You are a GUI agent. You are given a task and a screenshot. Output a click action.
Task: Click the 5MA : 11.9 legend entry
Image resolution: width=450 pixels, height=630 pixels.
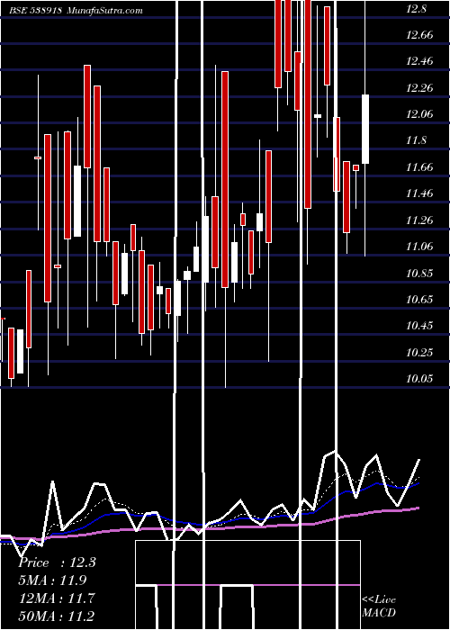pyautogui.click(x=52, y=580)
